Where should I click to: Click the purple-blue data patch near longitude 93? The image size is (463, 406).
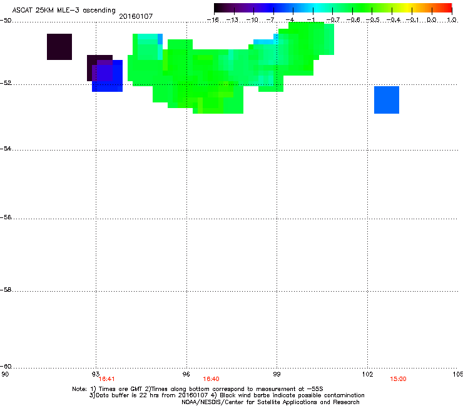107,76
